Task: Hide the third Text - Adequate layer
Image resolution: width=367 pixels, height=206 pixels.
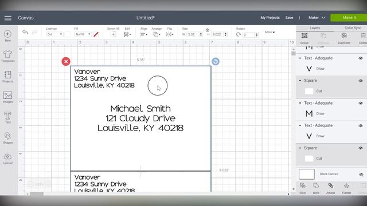Action: coord(361,126)
